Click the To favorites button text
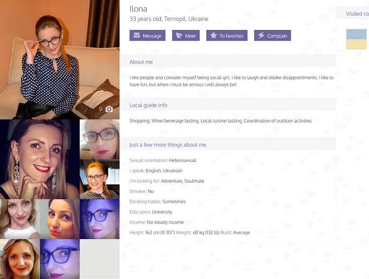The height and width of the screenshot is (279, 369). pyautogui.click(x=231, y=36)
